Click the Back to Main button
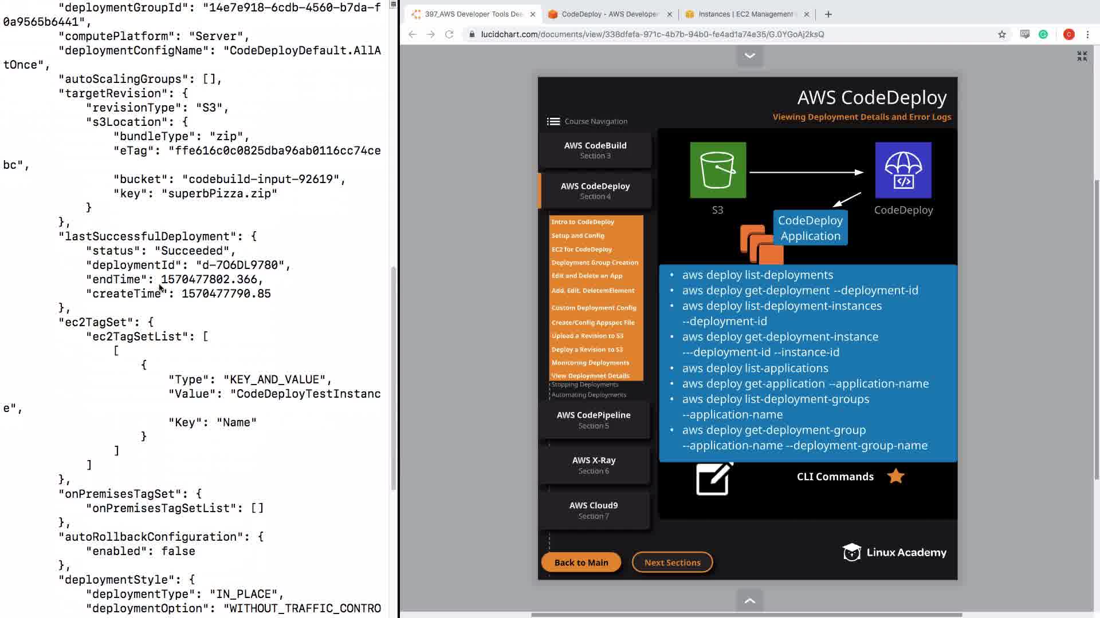 (x=581, y=562)
